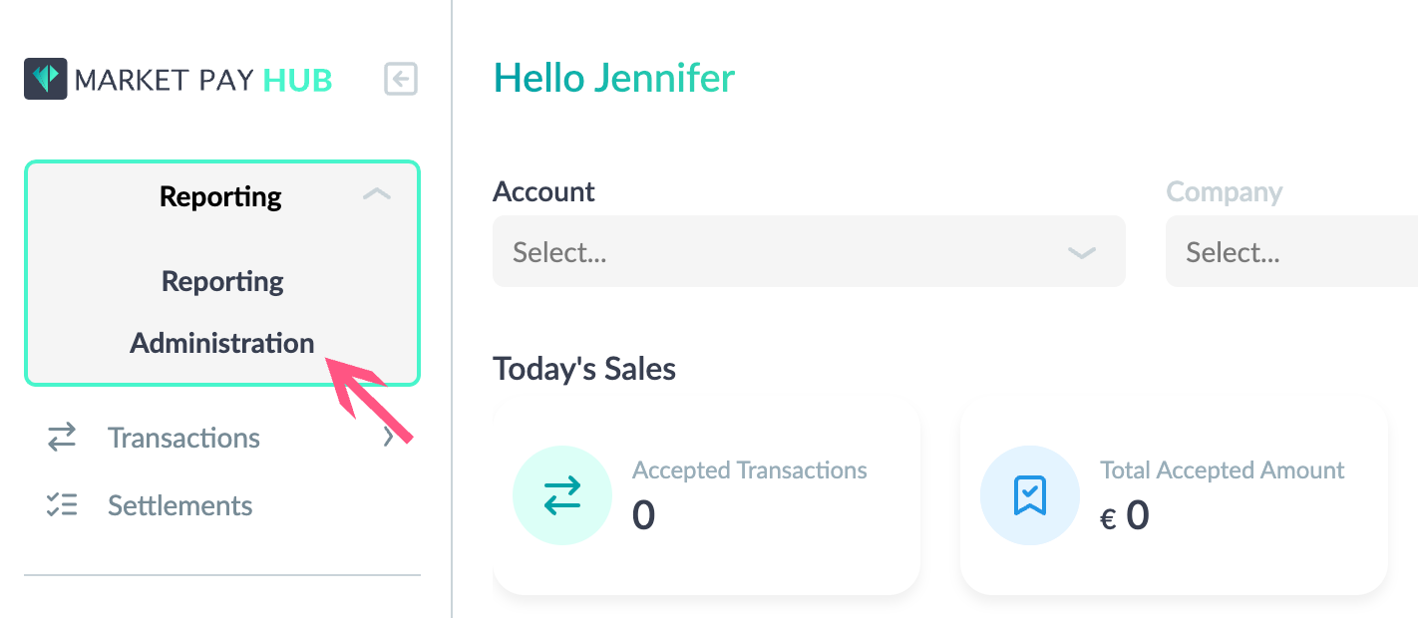Click the Accepted Transactions card label
1418x618 pixels.
pos(750,469)
